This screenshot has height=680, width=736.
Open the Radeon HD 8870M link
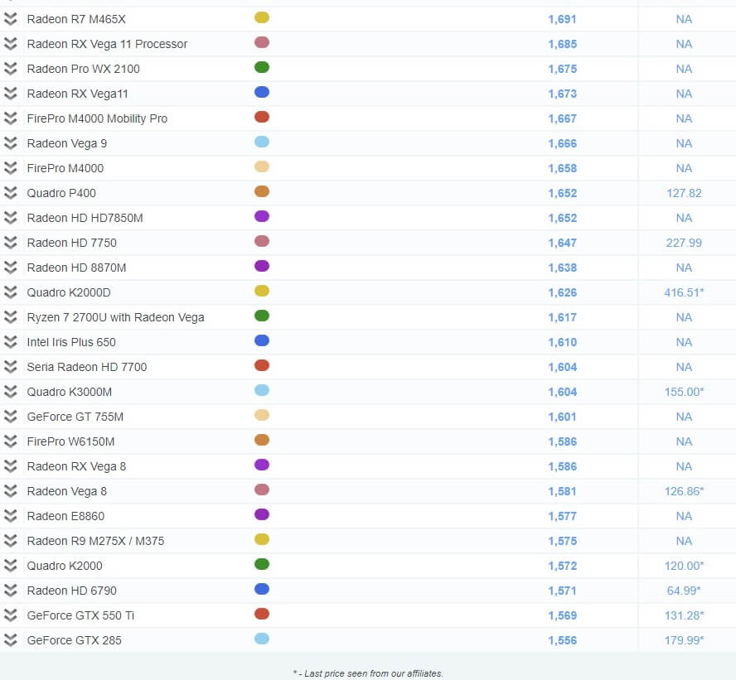click(x=76, y=268)
